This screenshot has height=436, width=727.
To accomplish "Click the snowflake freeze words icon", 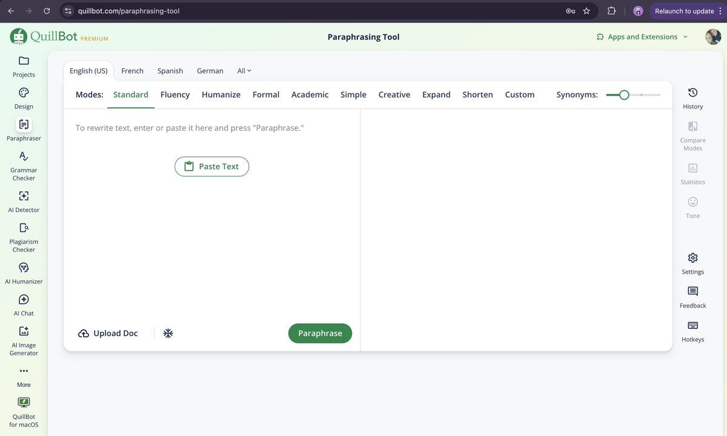I will pyautogui.click(x=168, y=333).
